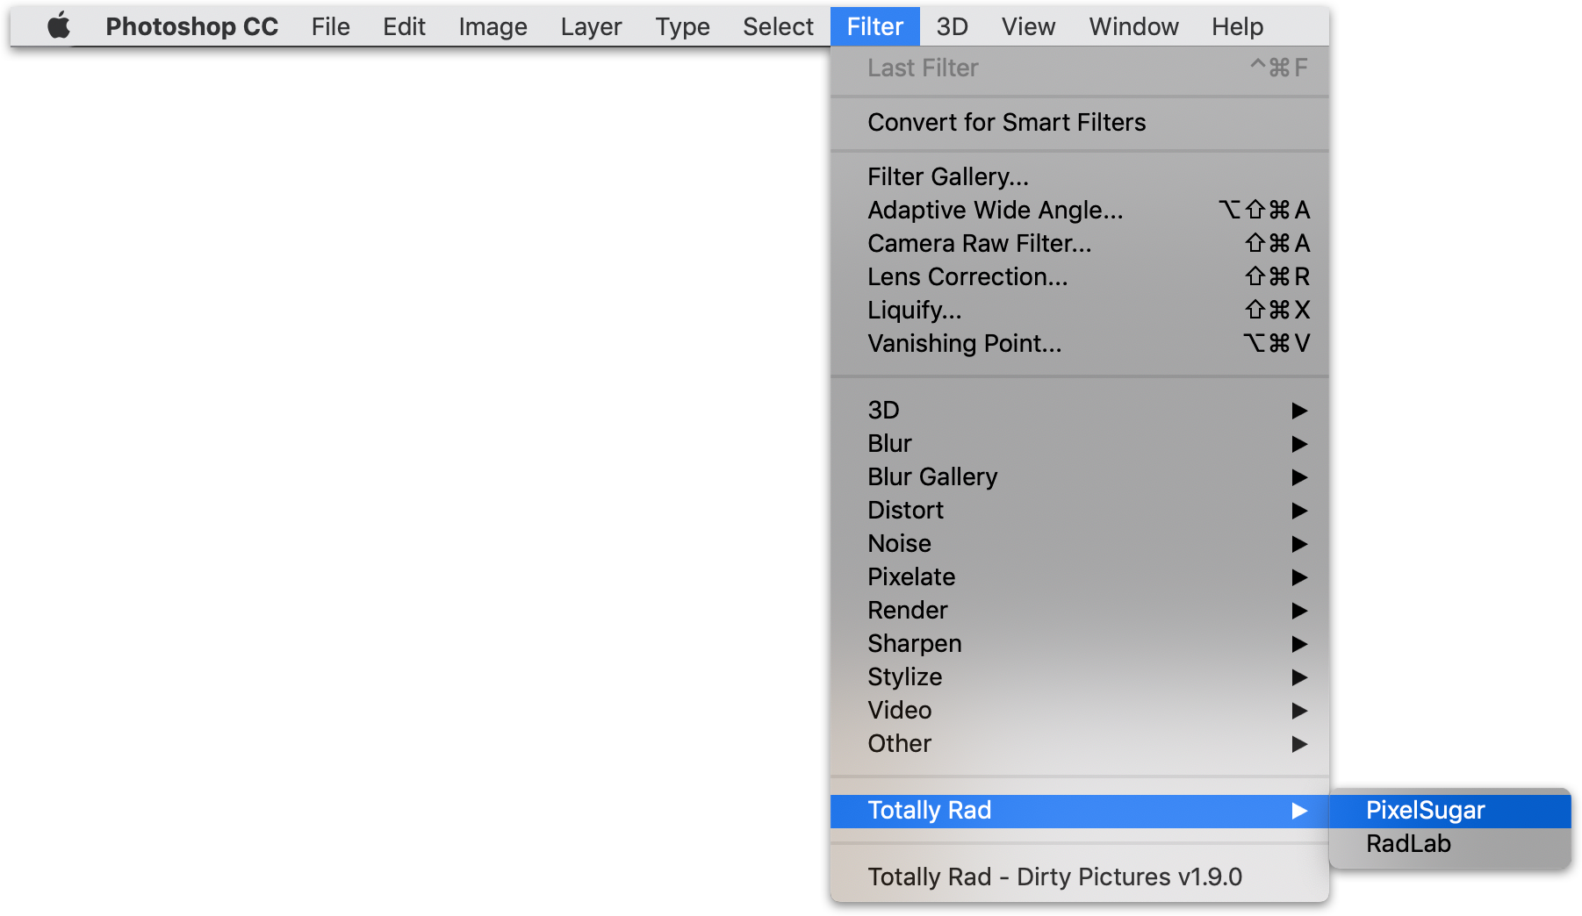The image size is (1582, 916).
Task: Open the File menu
Action: (x=330, y=26)
